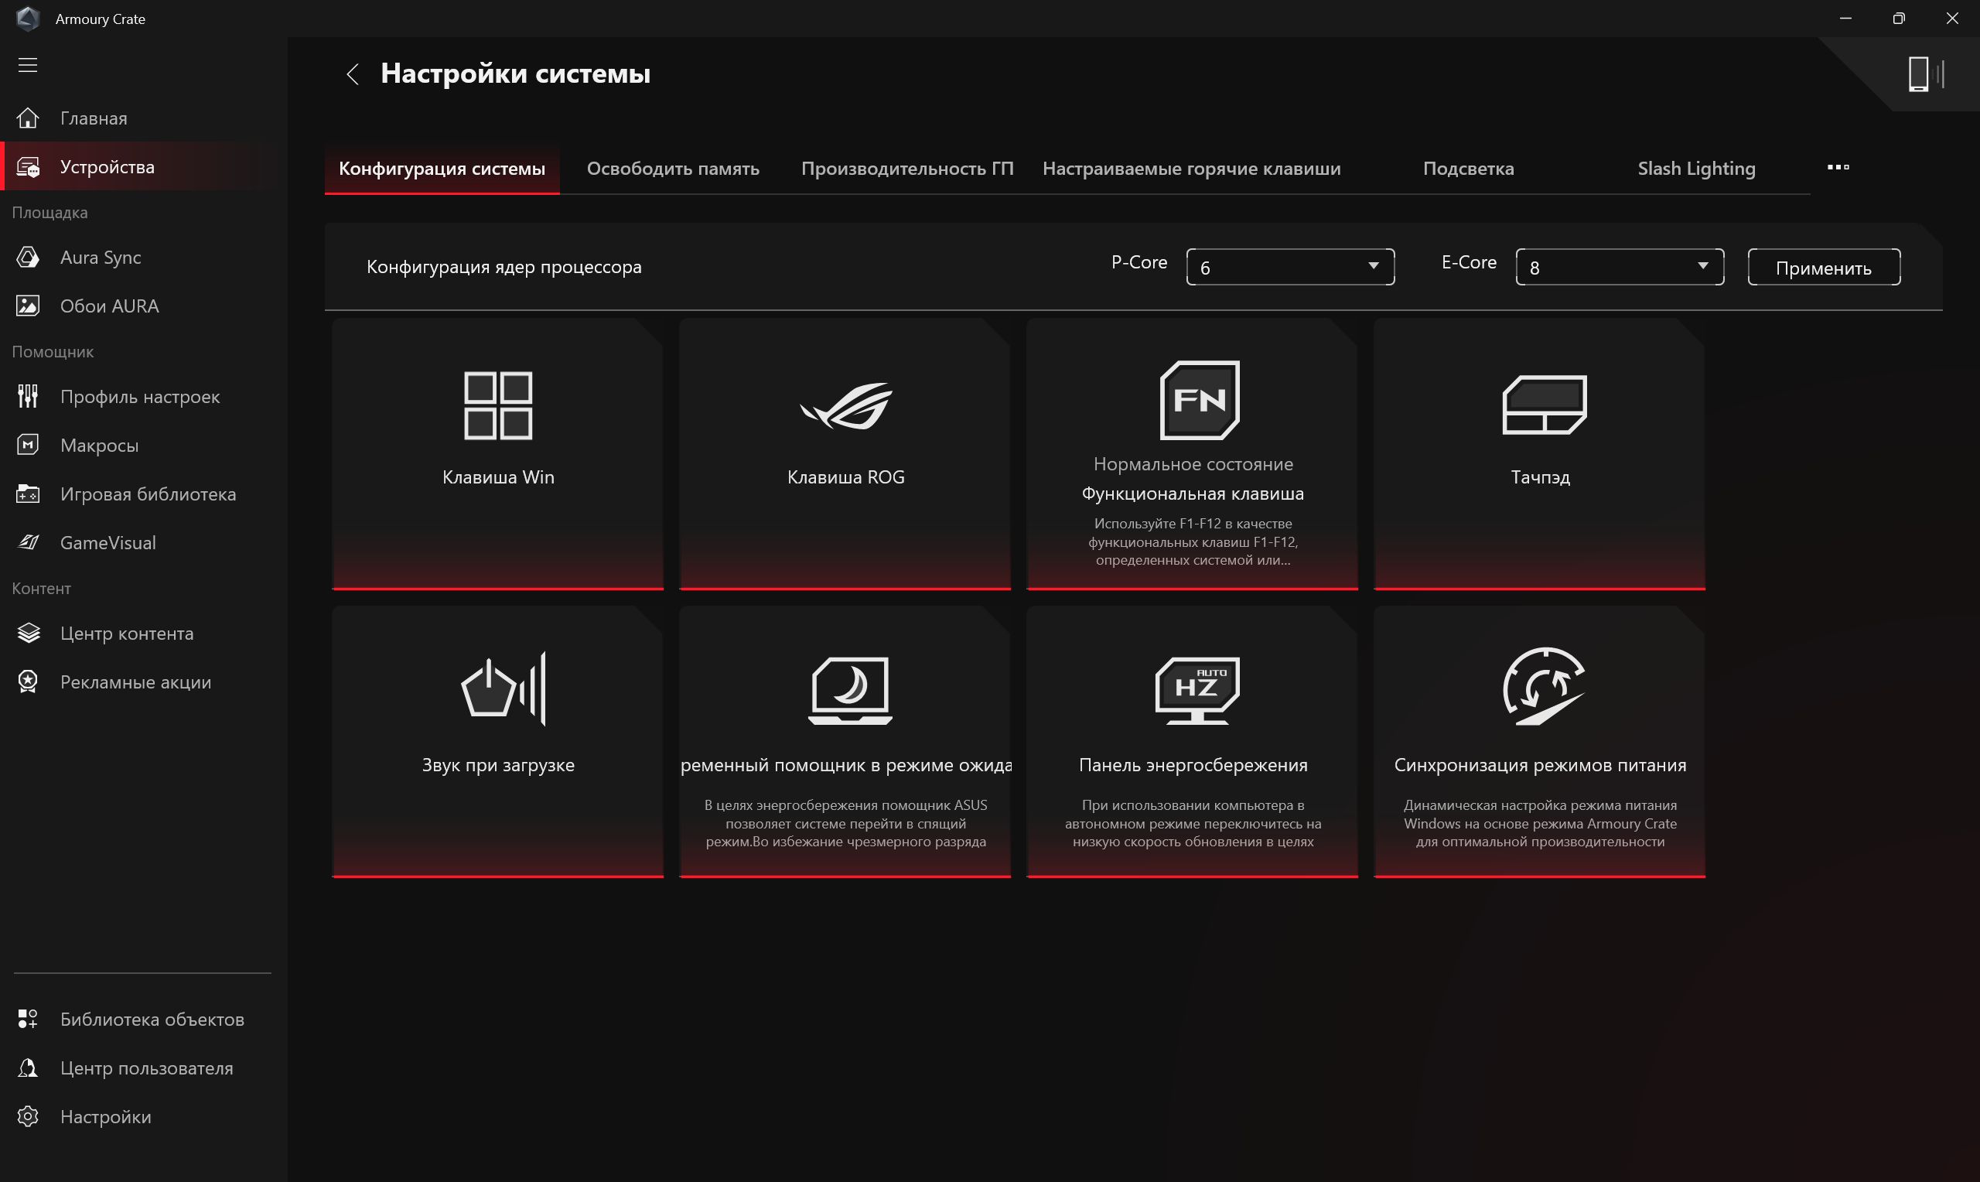Click Контент sidebar section heading

42,589
